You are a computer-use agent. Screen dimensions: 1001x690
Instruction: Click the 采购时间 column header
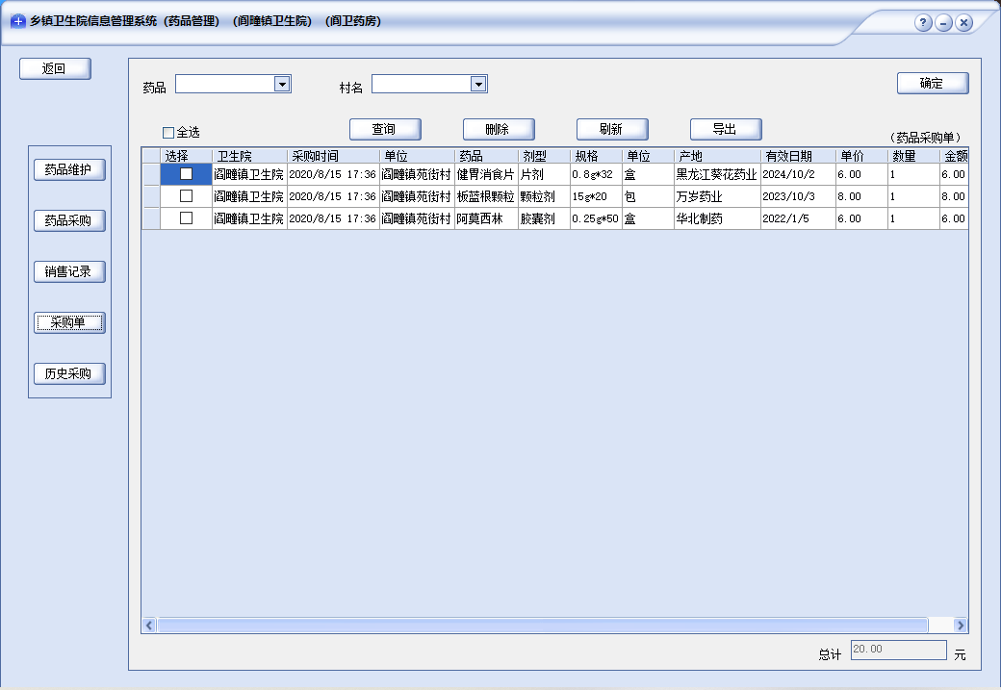[x=333, y=156]
